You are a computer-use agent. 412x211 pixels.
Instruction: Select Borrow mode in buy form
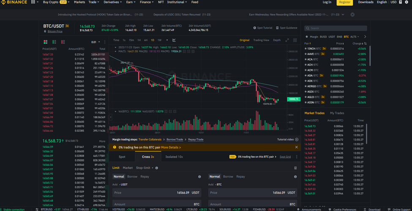pos(132,177)
